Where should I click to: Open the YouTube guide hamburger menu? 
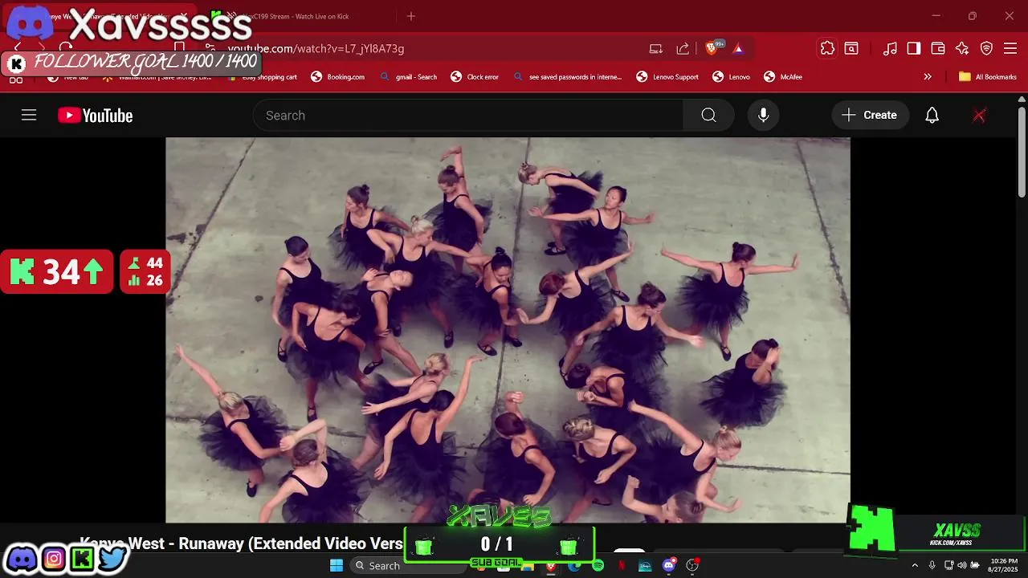pyautogui.click(x=29, y=116)
